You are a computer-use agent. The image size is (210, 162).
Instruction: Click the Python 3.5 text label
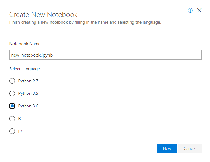(x=28, y=93)
